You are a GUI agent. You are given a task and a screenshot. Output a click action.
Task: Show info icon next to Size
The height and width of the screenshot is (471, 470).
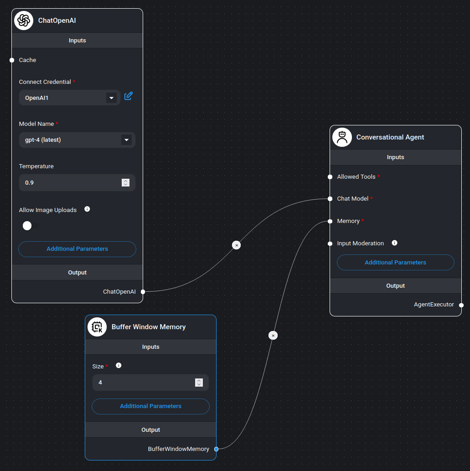point(119,365)
